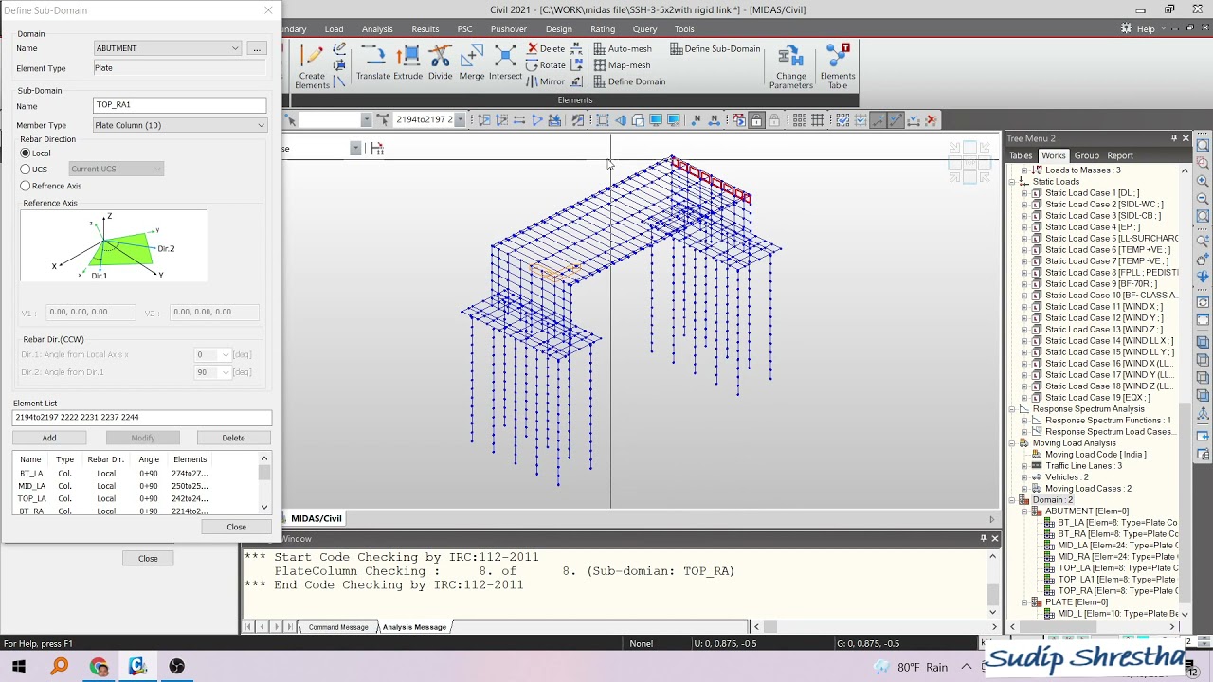Open the Results ribbon tab
Viewport: 1213px width, 682px height.
point(425,29)
